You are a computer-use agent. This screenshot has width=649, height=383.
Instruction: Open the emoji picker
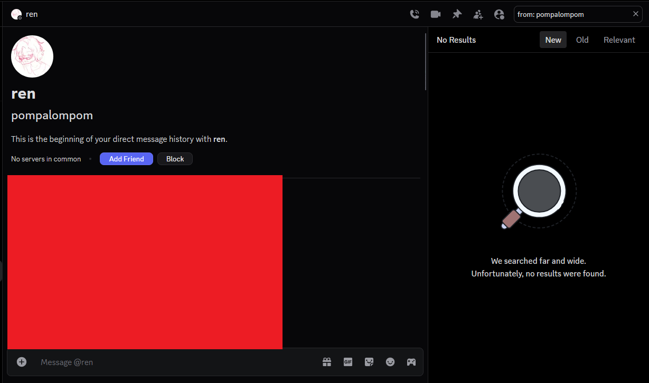pyautogui.click(x=390, y=362)
